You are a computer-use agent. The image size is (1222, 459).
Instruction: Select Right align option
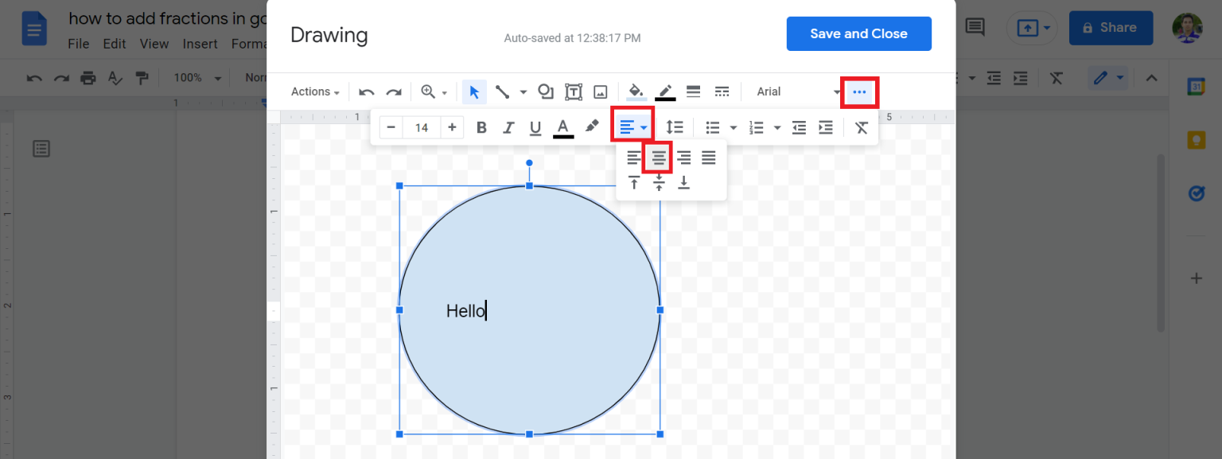click(683, 158)
